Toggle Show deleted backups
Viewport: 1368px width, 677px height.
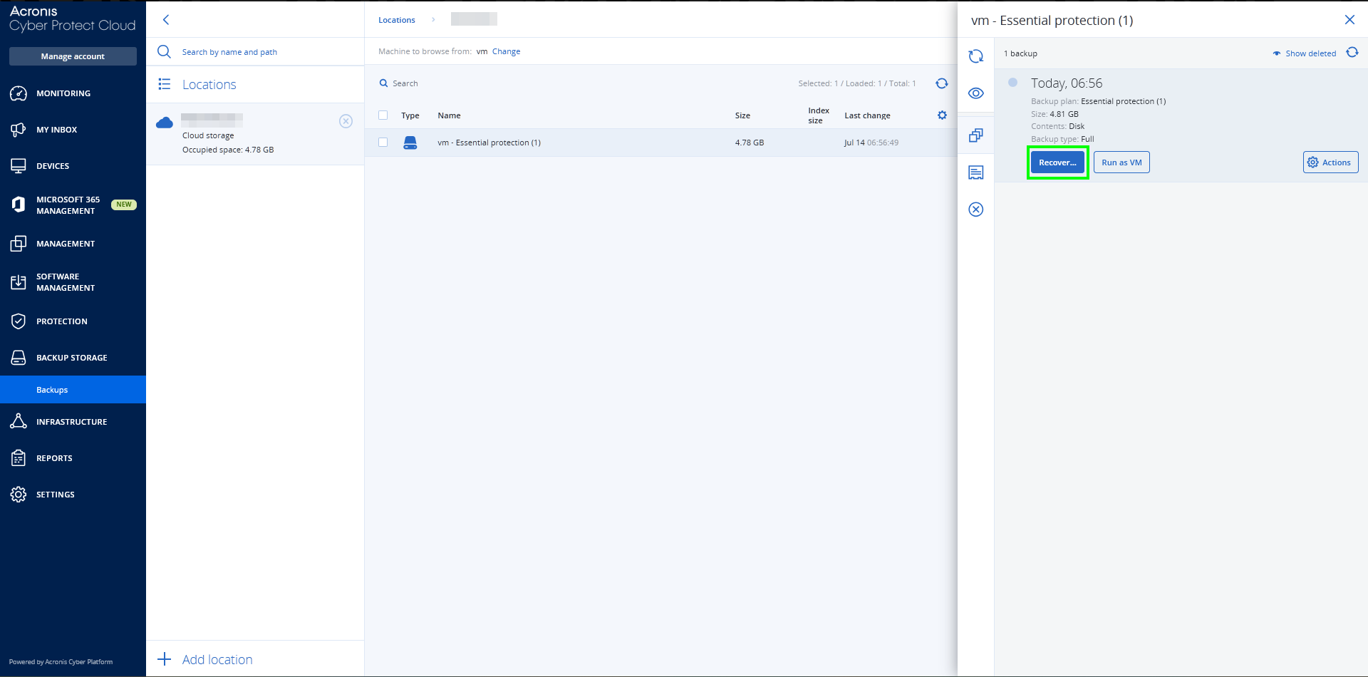coord(1304,53)
